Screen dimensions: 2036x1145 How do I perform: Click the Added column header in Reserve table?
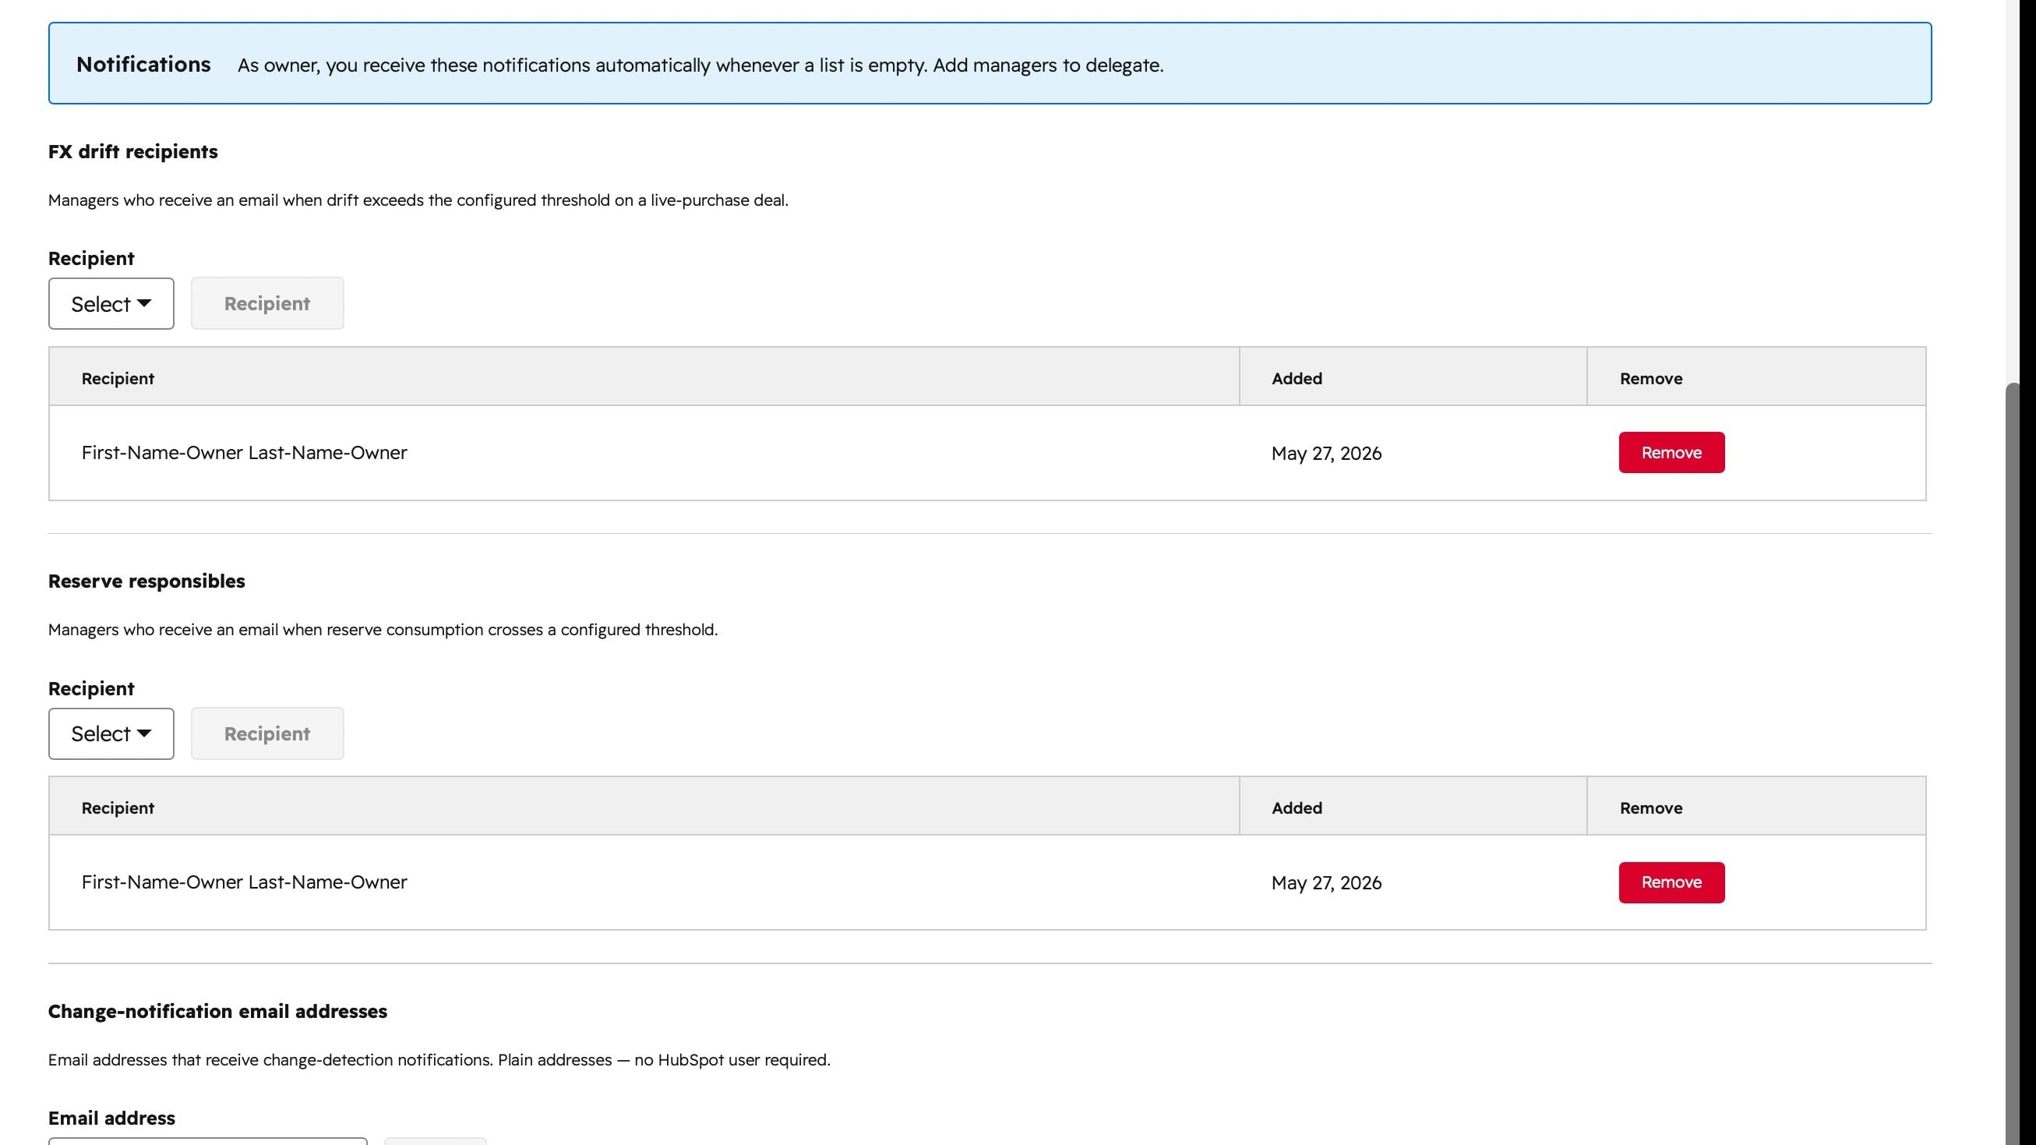(1297, 808)
